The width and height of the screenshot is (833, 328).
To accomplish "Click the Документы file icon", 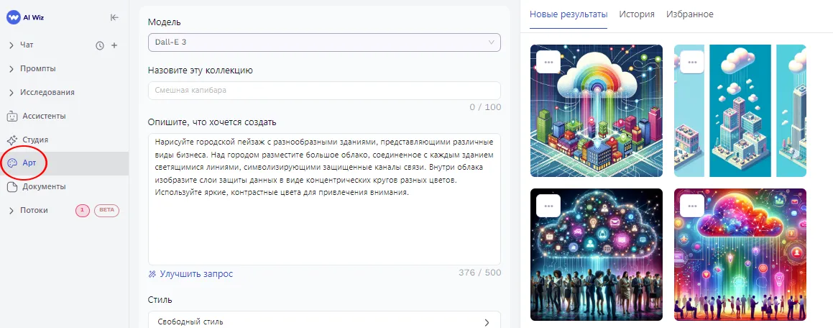I will click(x=12, y=186).
